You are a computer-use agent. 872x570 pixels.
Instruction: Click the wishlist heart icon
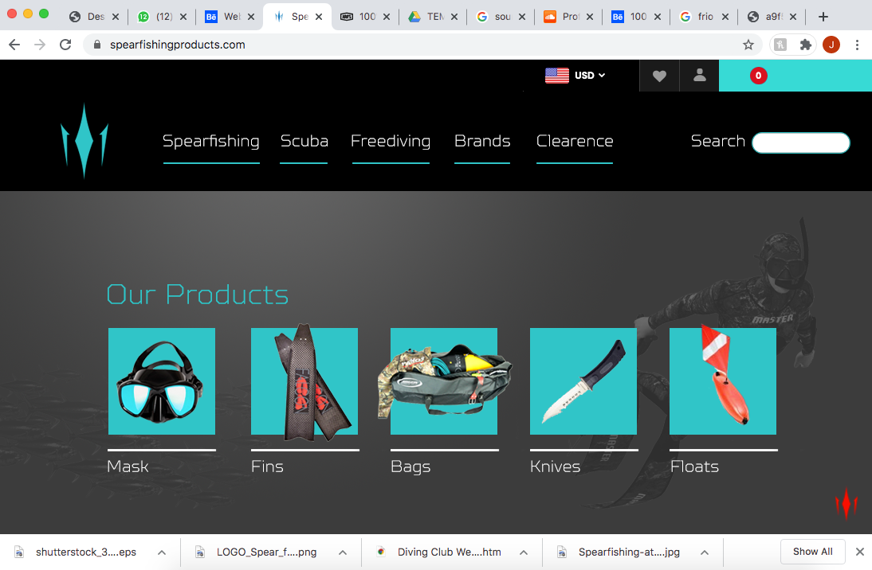coord(659,76)
